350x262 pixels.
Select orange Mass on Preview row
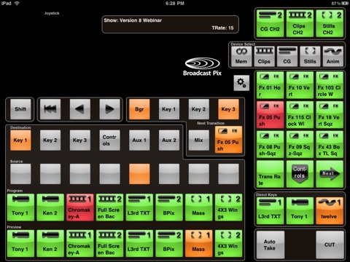coord(198,243)
